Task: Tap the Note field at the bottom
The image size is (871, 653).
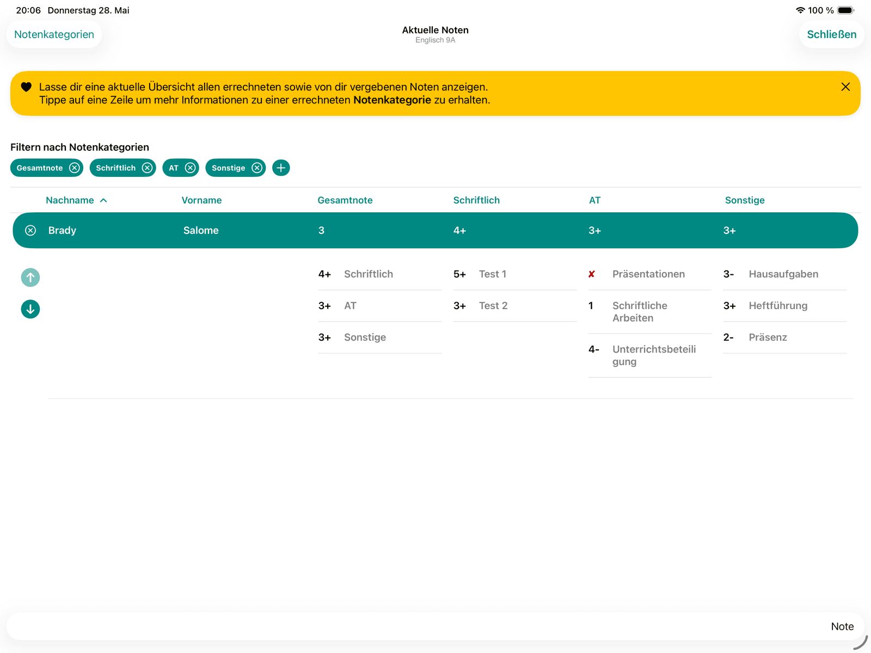Action: [436, 626]
